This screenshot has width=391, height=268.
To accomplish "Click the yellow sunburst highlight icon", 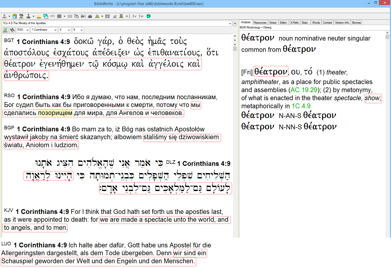I will pos(39,16).
